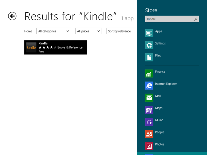Viewport: 207px width, 155px height.
Task: Click the Kindle search input field
Action: pos(172,19)
